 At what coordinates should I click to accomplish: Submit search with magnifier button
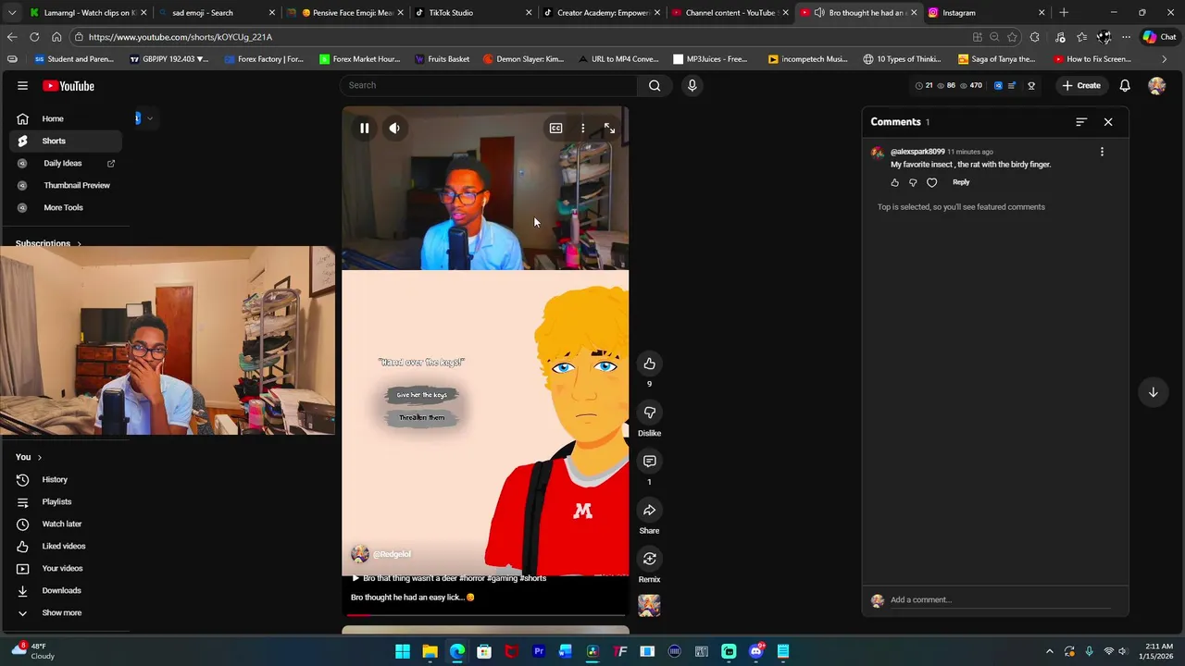(655, 85)
